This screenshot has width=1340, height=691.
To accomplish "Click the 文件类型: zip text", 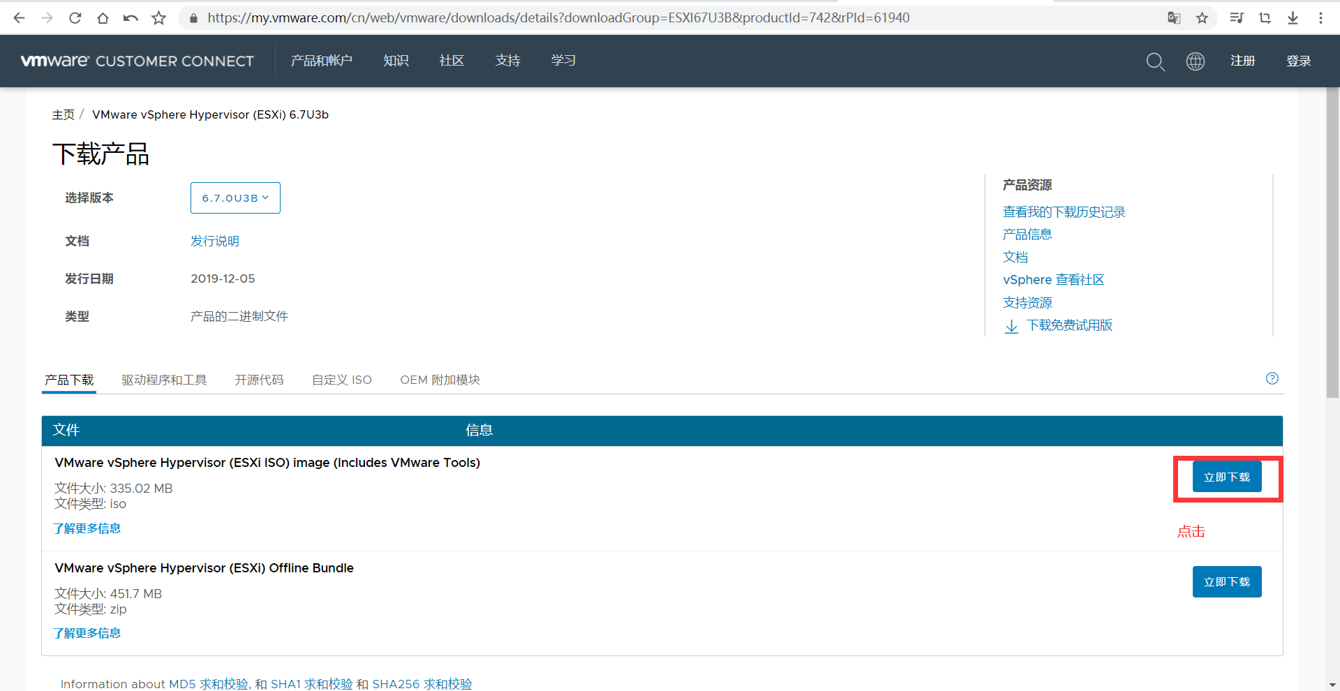I will click(91, 609).
